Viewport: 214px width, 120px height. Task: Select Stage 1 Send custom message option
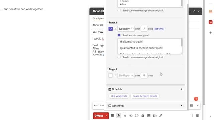pyautogui.click(x=119, y=10)
